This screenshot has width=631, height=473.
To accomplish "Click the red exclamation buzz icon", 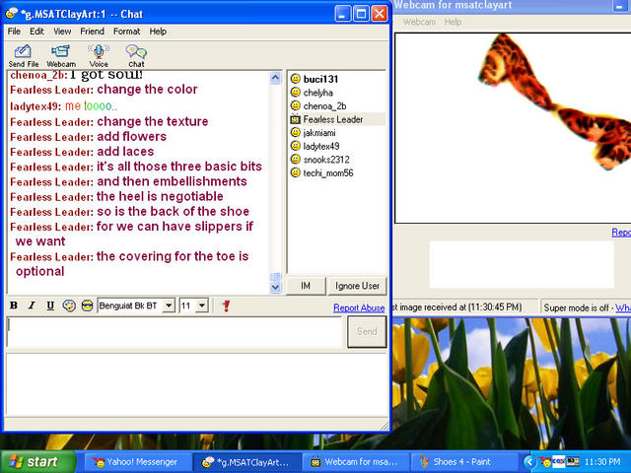I will tap(226, 305).
